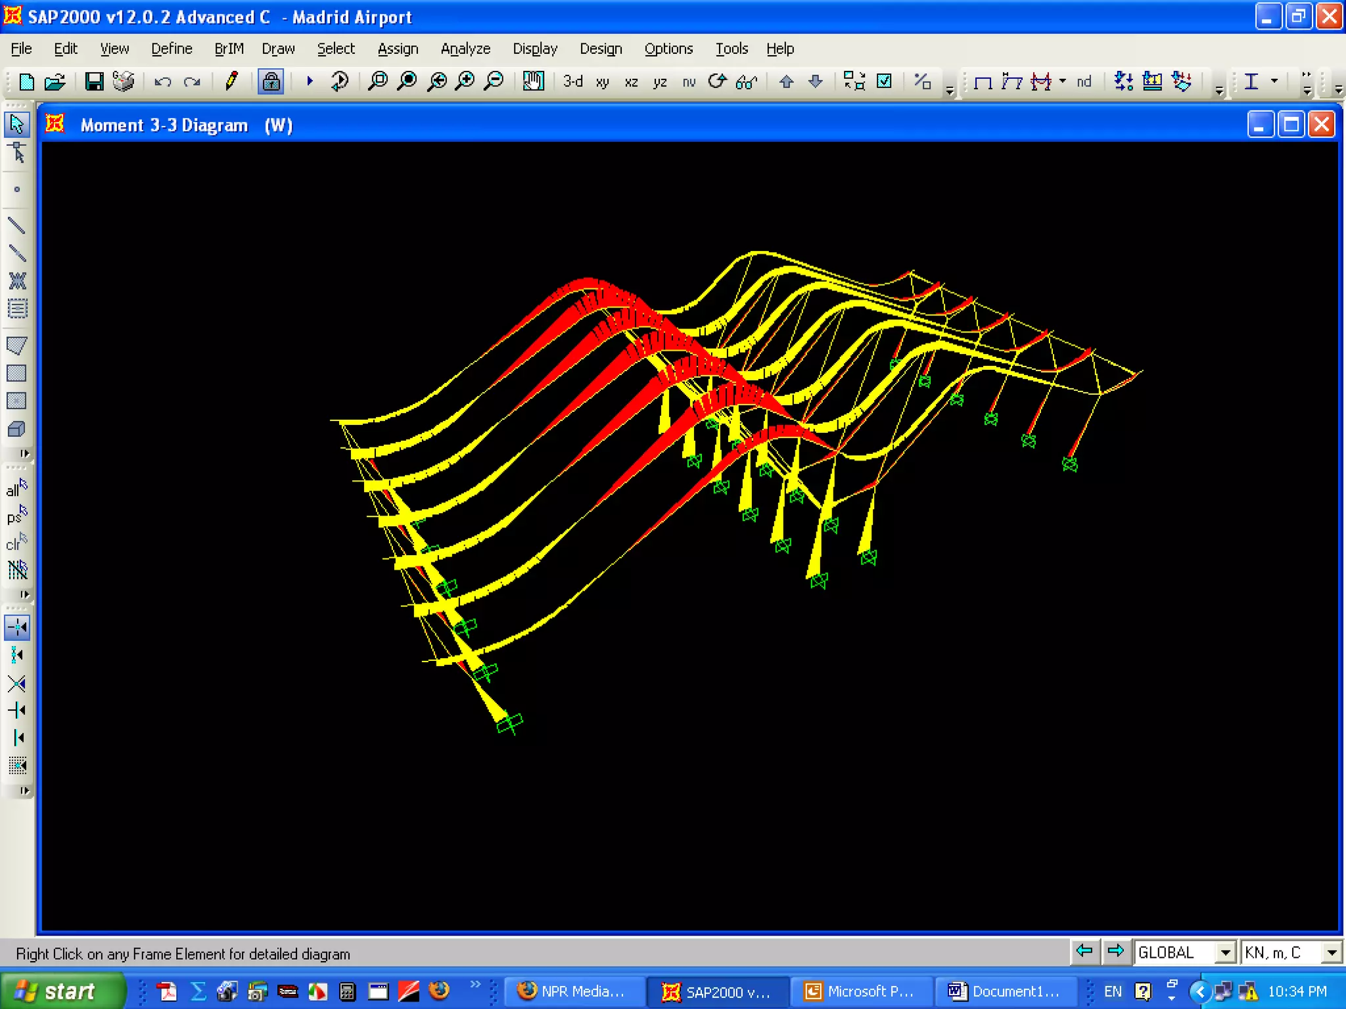1346x1009 pixels.
Task: Click Rubber Band Zoom magnifier
Action: point(378,81)
